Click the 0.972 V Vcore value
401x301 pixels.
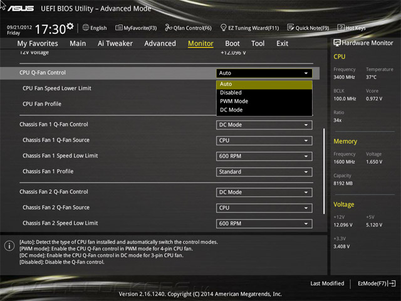pos(374,98)
